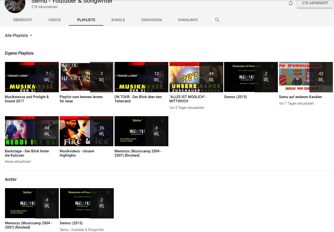
Task: Click the channel search magnifier icon
Action: tap(217, 20)
